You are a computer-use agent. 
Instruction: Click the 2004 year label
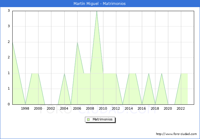64,108
